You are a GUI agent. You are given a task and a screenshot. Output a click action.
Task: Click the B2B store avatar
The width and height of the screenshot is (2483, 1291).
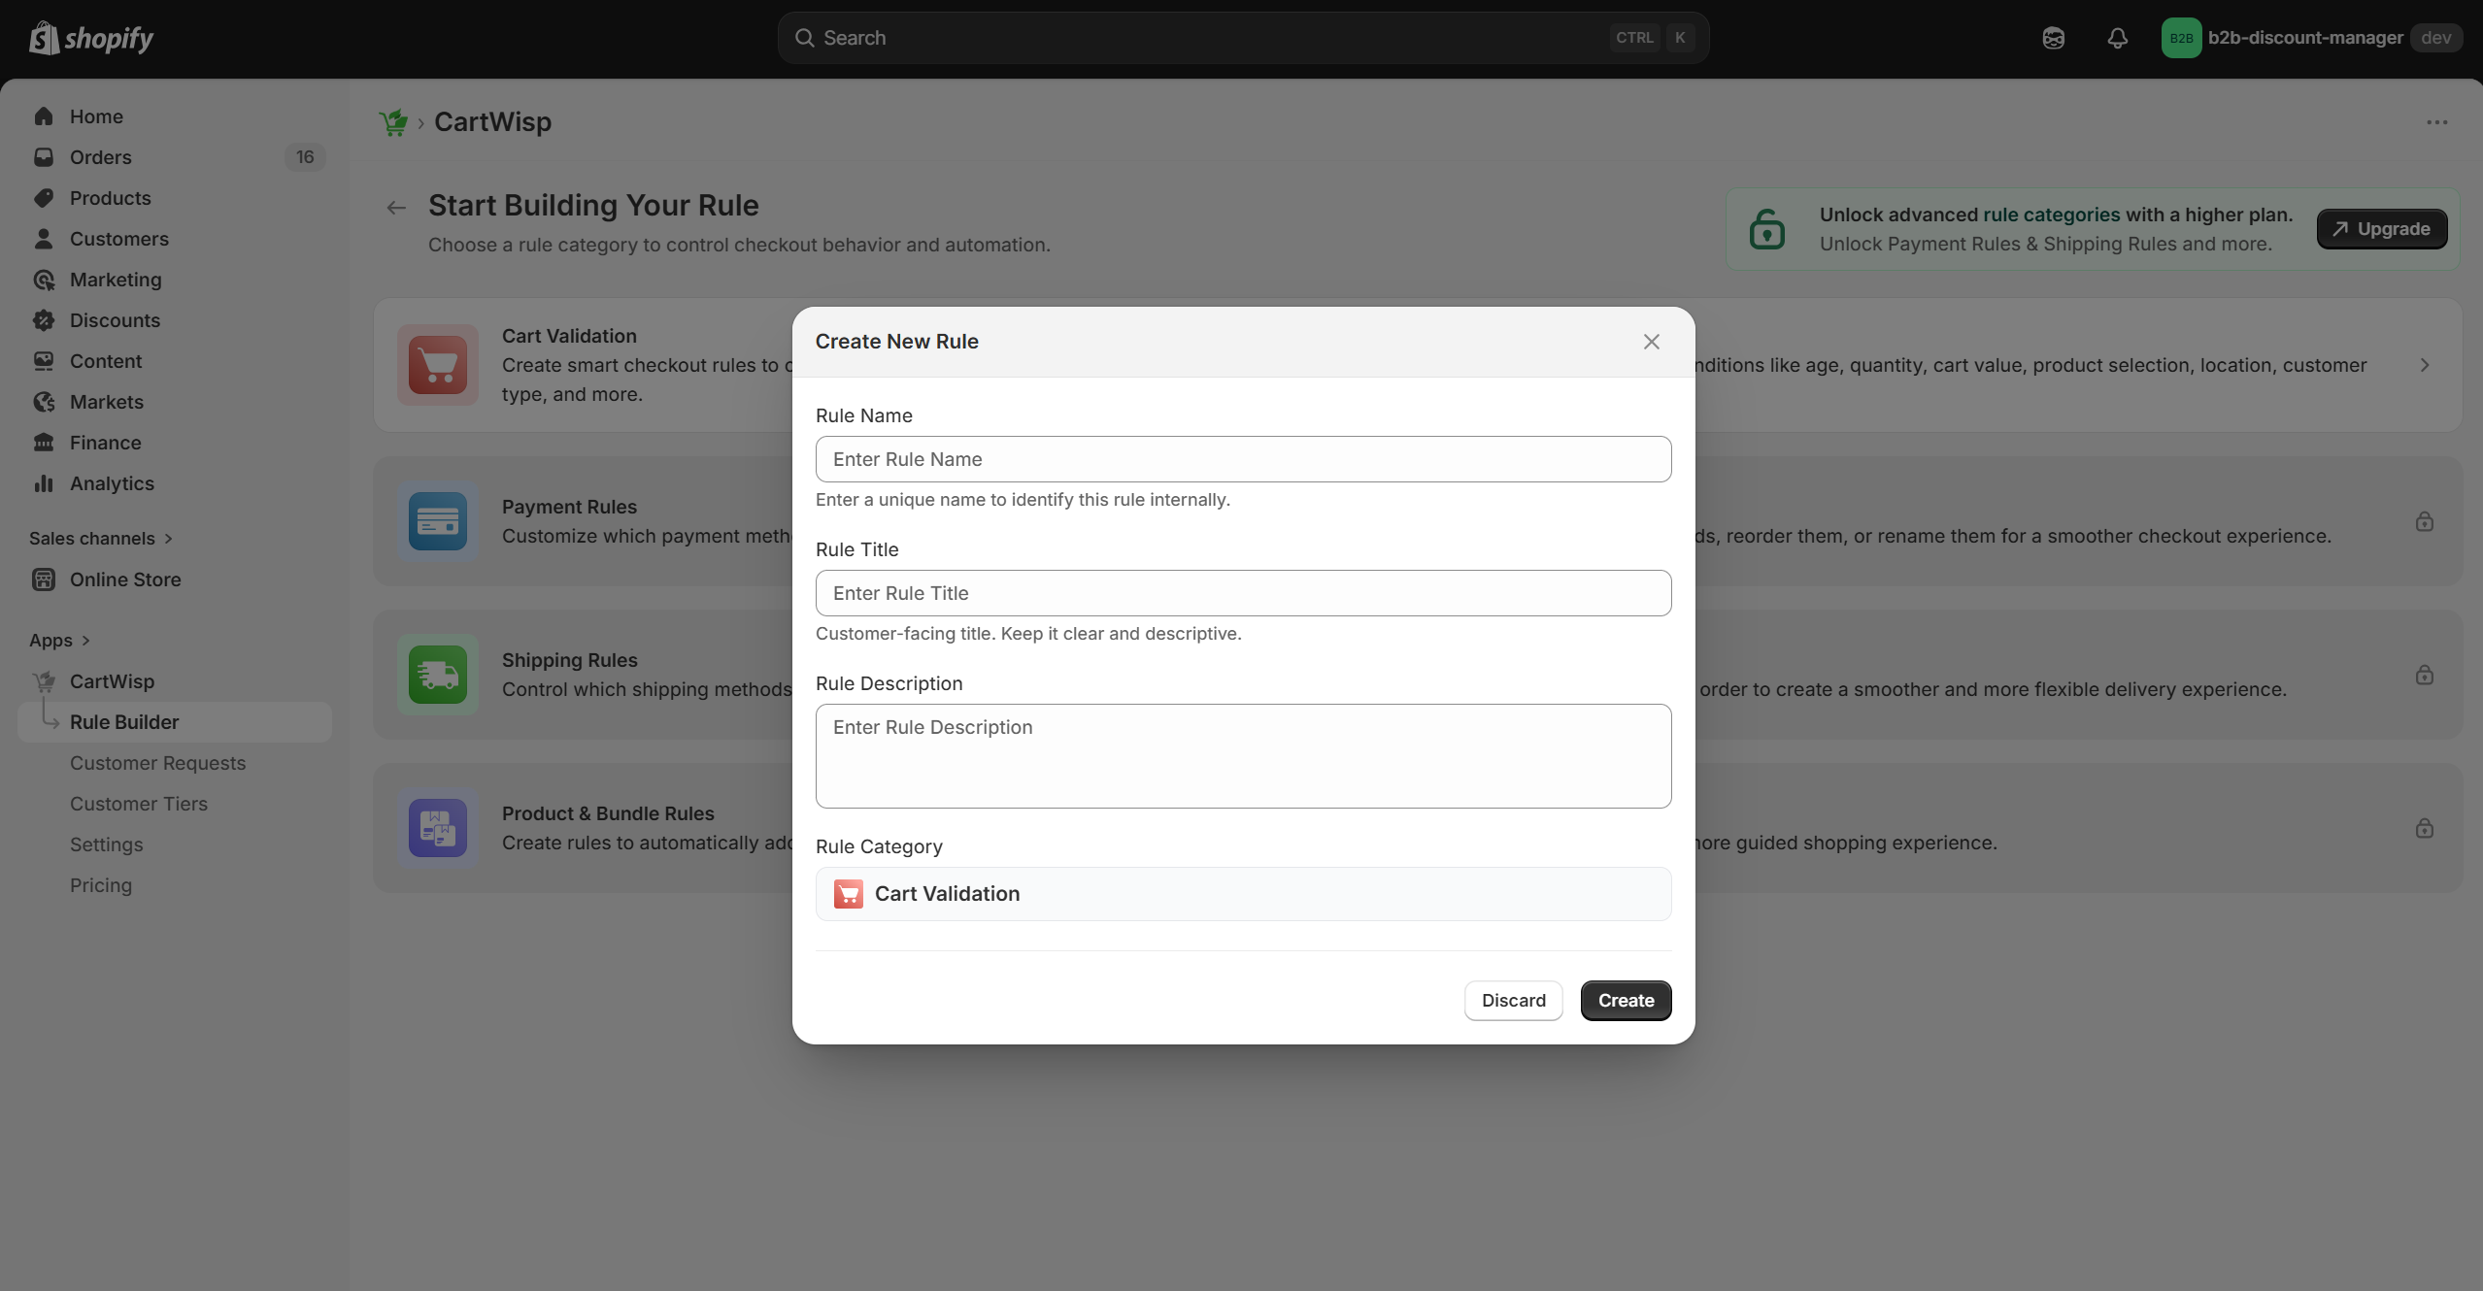tap(2181, 38)
